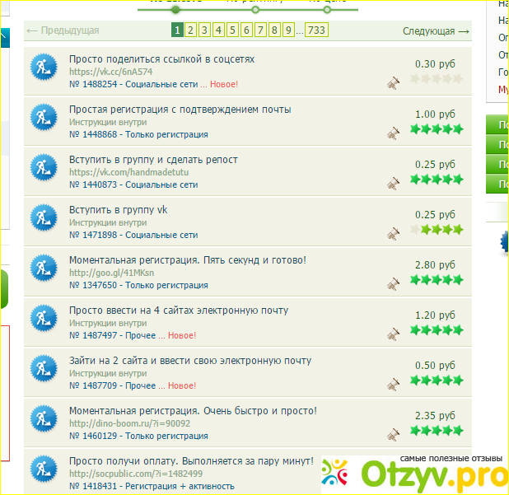Open task 'Просто поделиться ссылкой в соцсетях'
This screenshot has width=509, height=495.
(161, 59)
